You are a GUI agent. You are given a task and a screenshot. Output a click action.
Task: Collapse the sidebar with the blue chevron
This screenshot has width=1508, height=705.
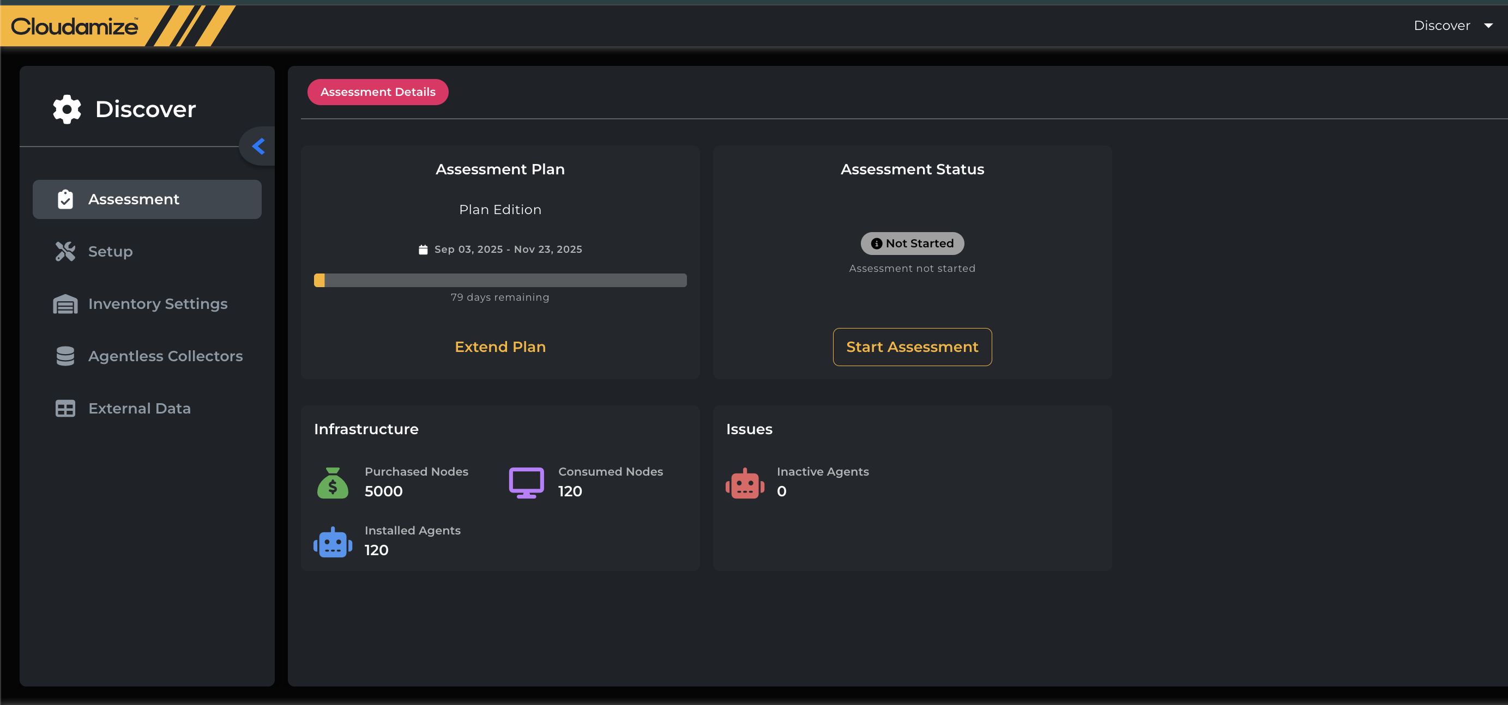coord(258,146)
